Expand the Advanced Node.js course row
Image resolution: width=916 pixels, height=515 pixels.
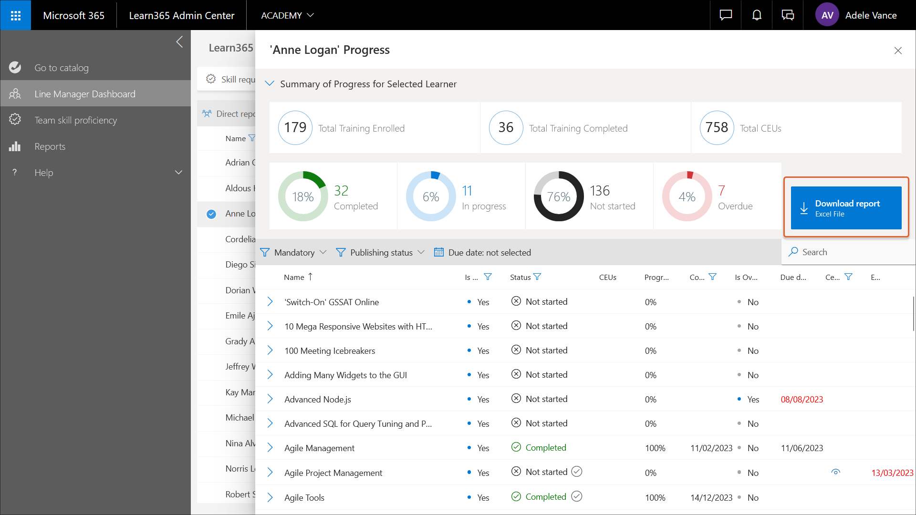270,399
